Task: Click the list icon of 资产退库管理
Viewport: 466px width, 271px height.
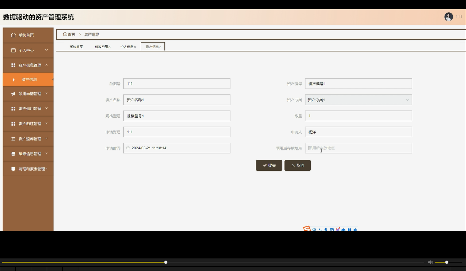Action: click(x=13, y=139)
